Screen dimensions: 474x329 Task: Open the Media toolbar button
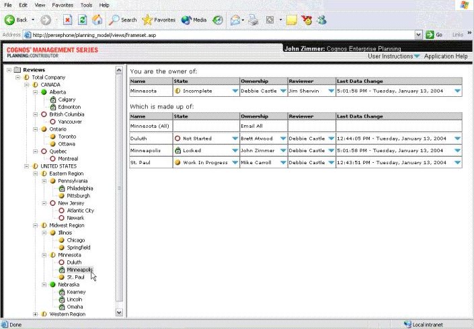[194, 20]
